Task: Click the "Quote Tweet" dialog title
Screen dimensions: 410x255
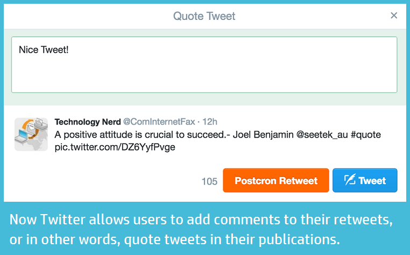Action: (x=204, y=16)
